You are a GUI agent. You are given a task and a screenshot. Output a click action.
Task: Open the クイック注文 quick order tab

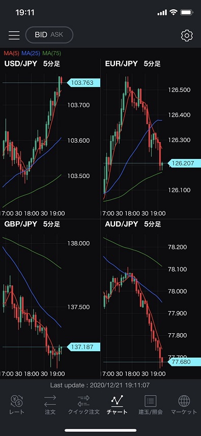pyautogui.click(x=83, y=405)
